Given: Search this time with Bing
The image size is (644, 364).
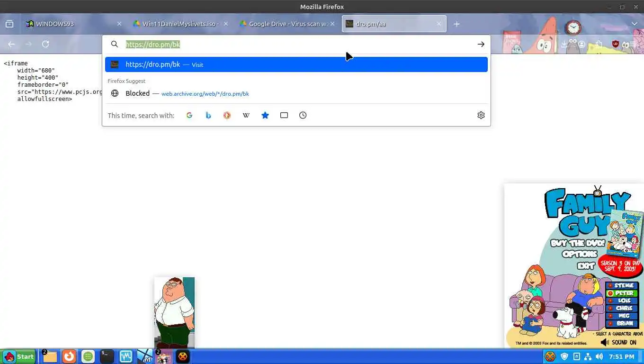Looking at the screenshot, I should [208, 115].
